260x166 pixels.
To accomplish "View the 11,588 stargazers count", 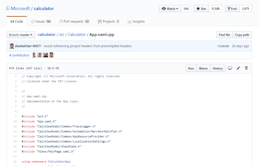I will tap(215, 9).
